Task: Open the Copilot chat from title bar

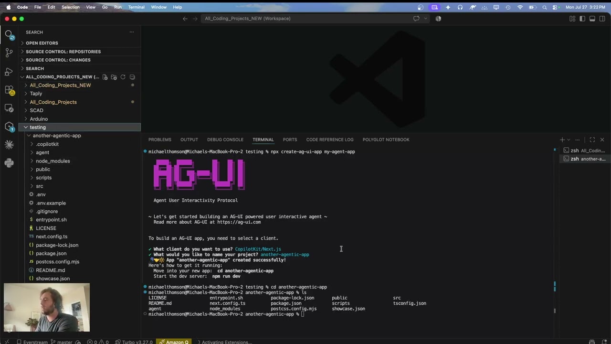Action: (416, 19)
